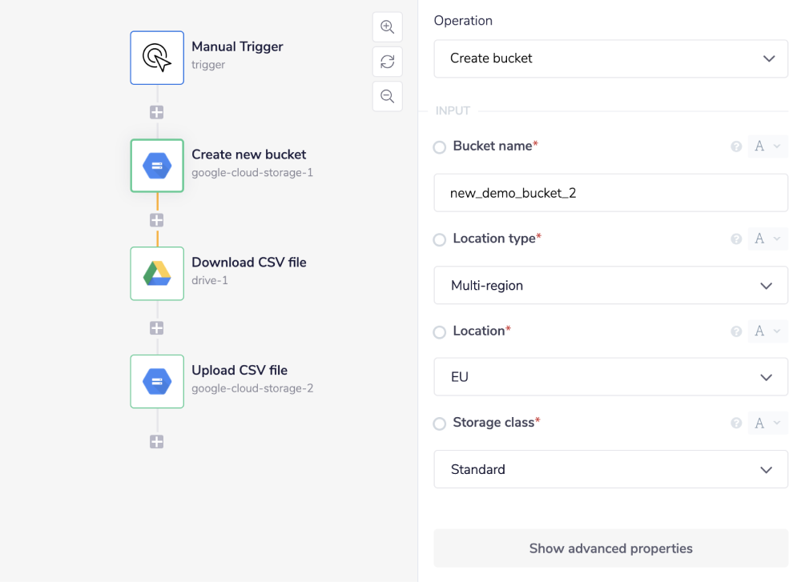Open the Download CSV file Drive node
This screenshot has height=582, width=801.
click(157, 274)
